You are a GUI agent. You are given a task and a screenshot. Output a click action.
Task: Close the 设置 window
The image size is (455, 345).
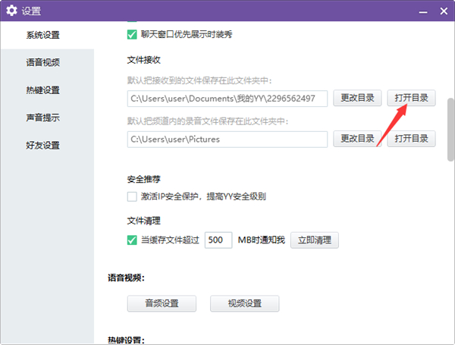tap(444, 11)
